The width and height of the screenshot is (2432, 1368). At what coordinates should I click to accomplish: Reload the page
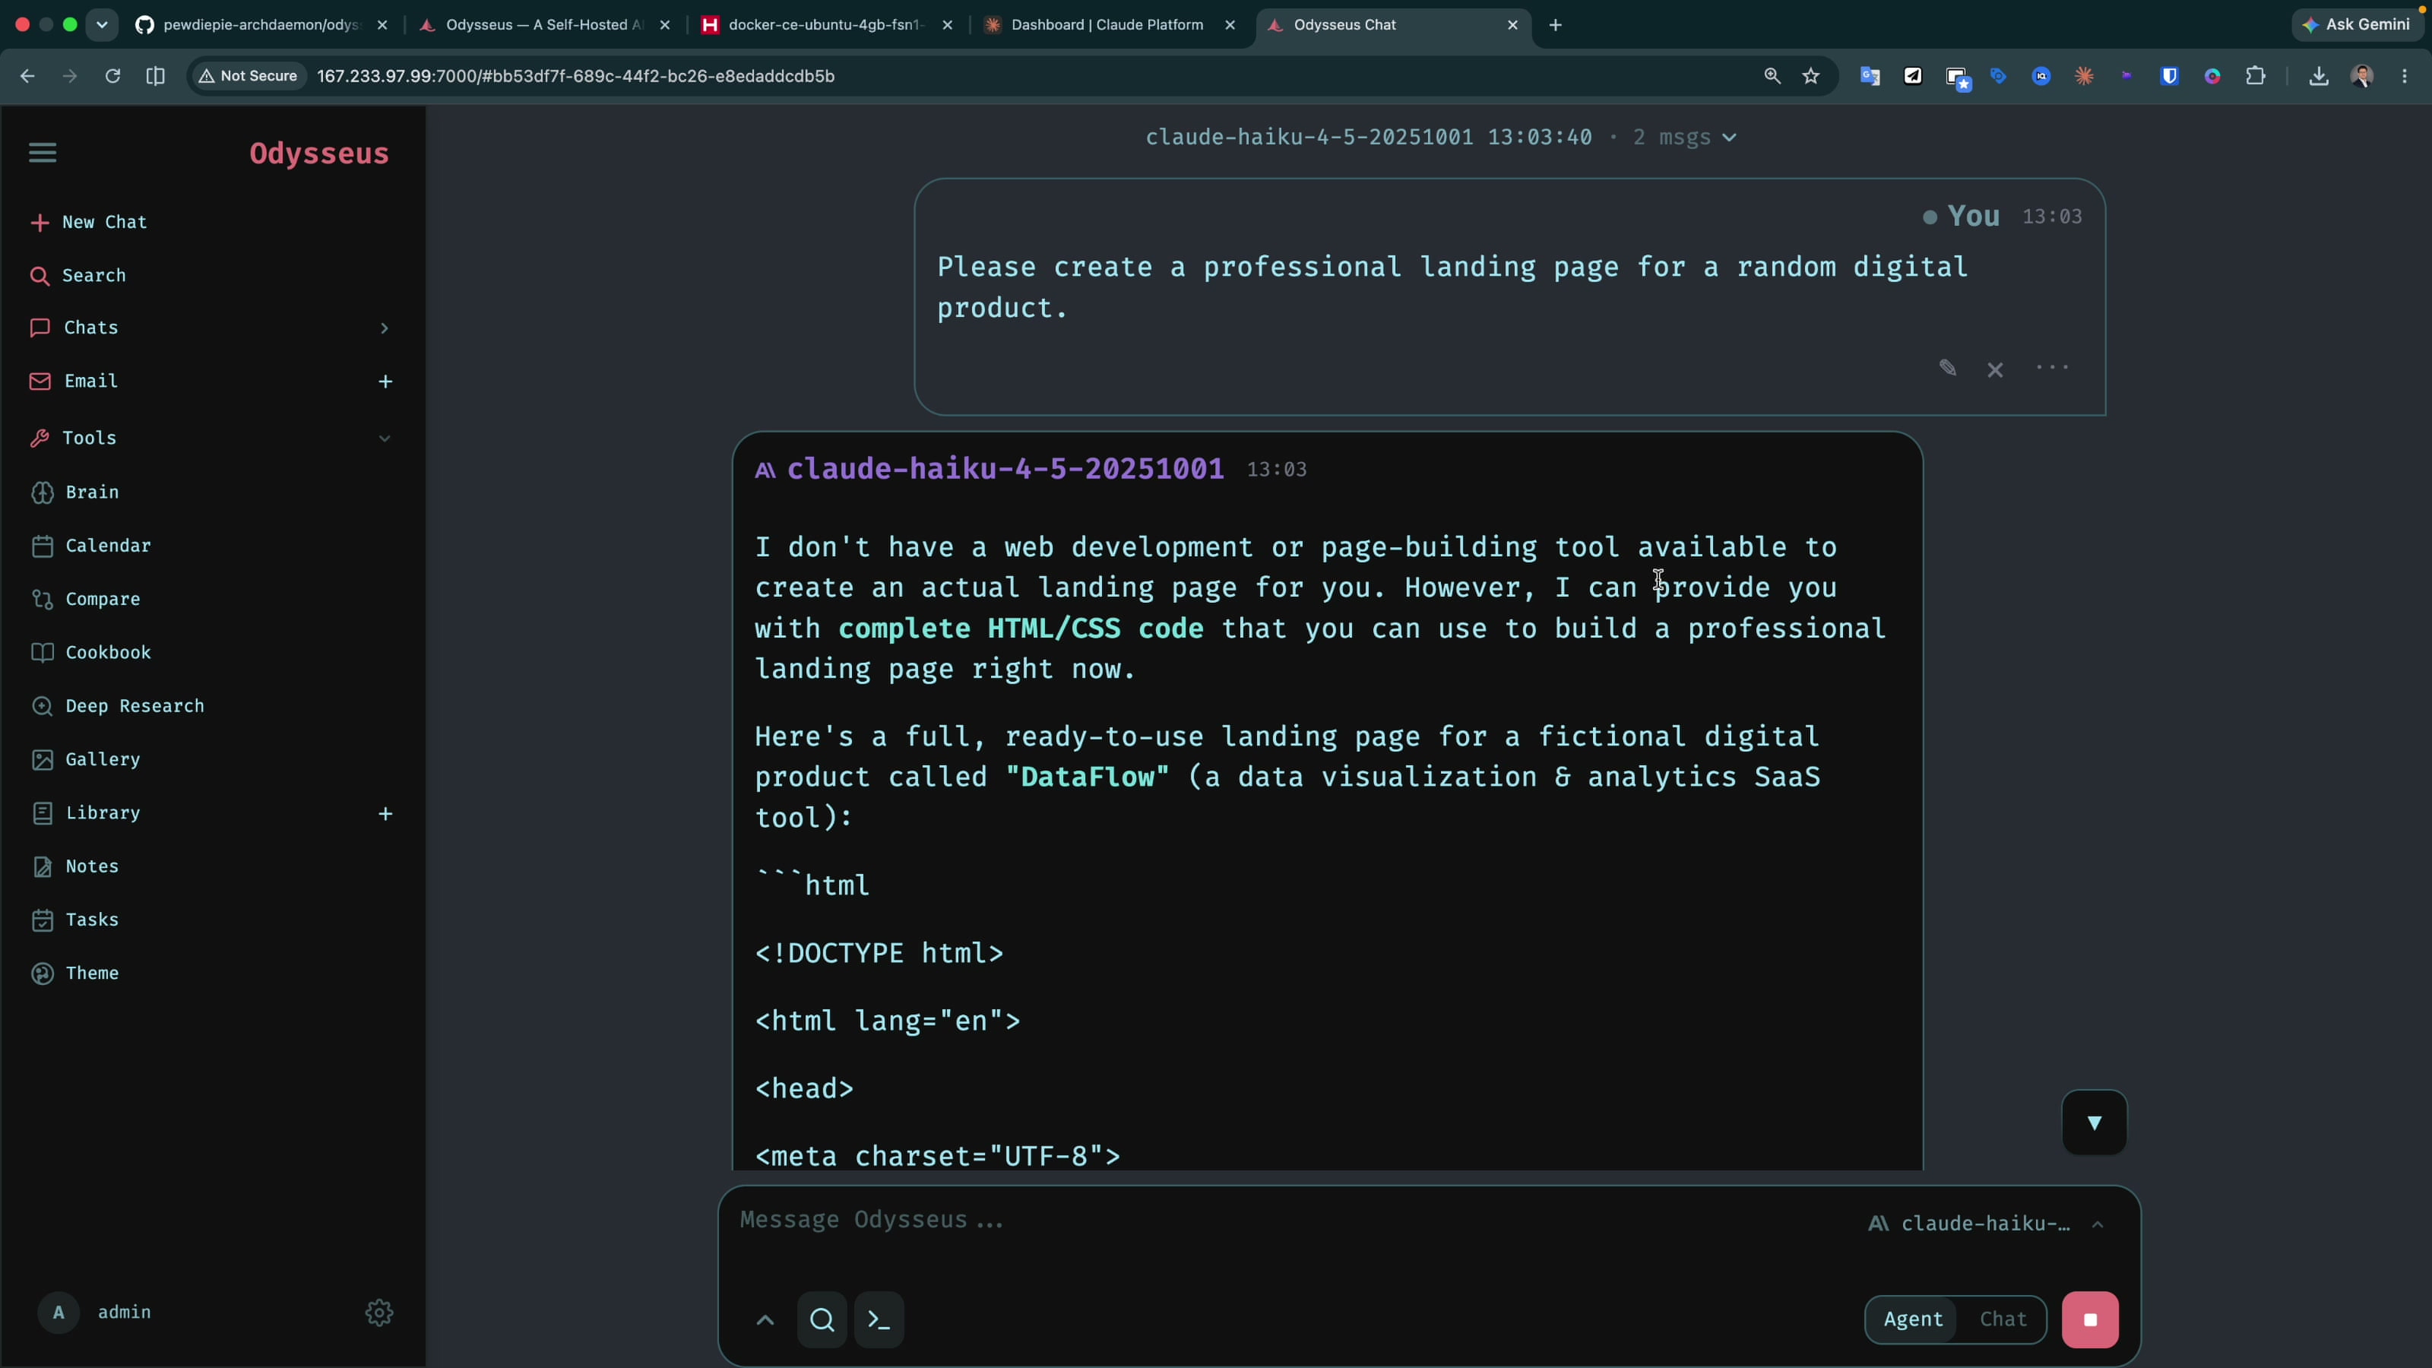coord(112,75)
